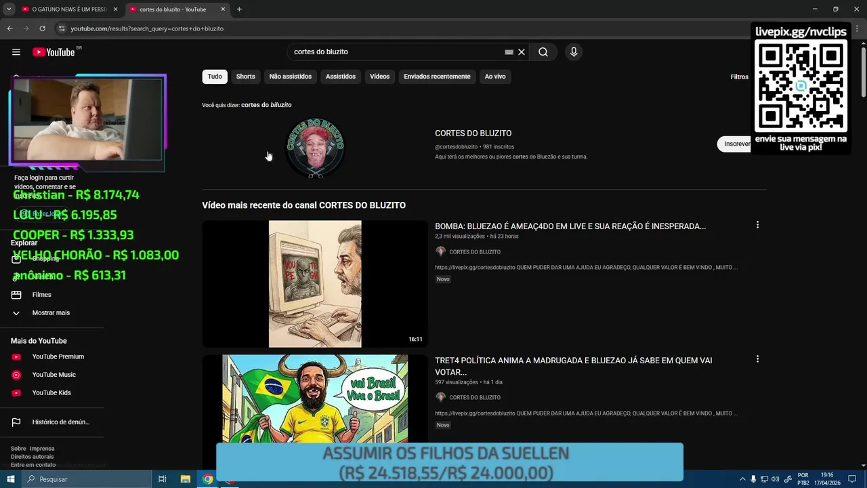Open Histórico de denúncias flag item
Image resolution: width=867 pixels, height=488 pixels.
coord(52,422)
